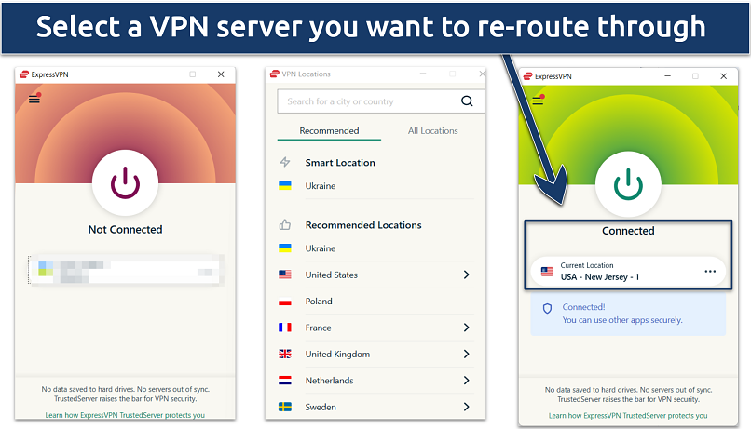Click the Sweden flag icon

point(285,407)
